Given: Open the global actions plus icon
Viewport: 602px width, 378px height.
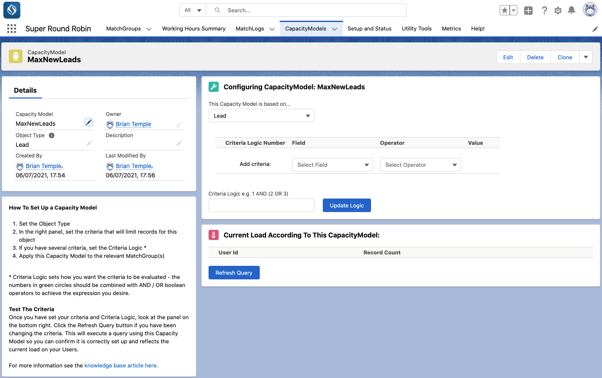Looking at the screenshot, I should pyautogui.click(x=528, y=11).
